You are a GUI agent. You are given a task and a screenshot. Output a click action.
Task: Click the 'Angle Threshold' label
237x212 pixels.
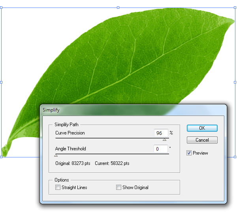(70, 149)
